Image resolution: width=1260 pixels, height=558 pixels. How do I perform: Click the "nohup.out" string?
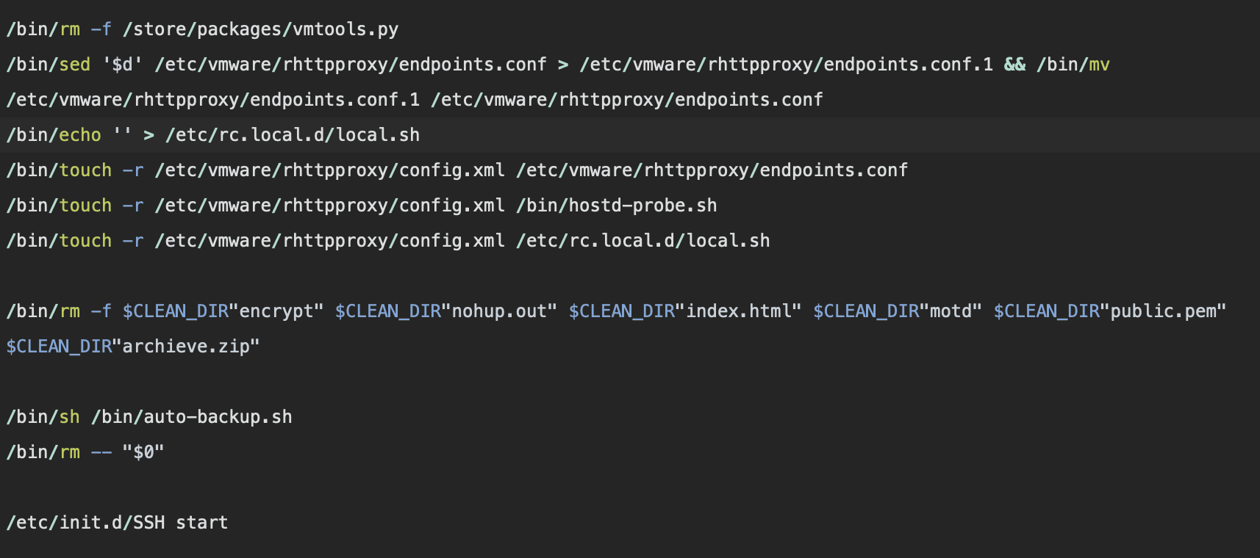point(499,311)
